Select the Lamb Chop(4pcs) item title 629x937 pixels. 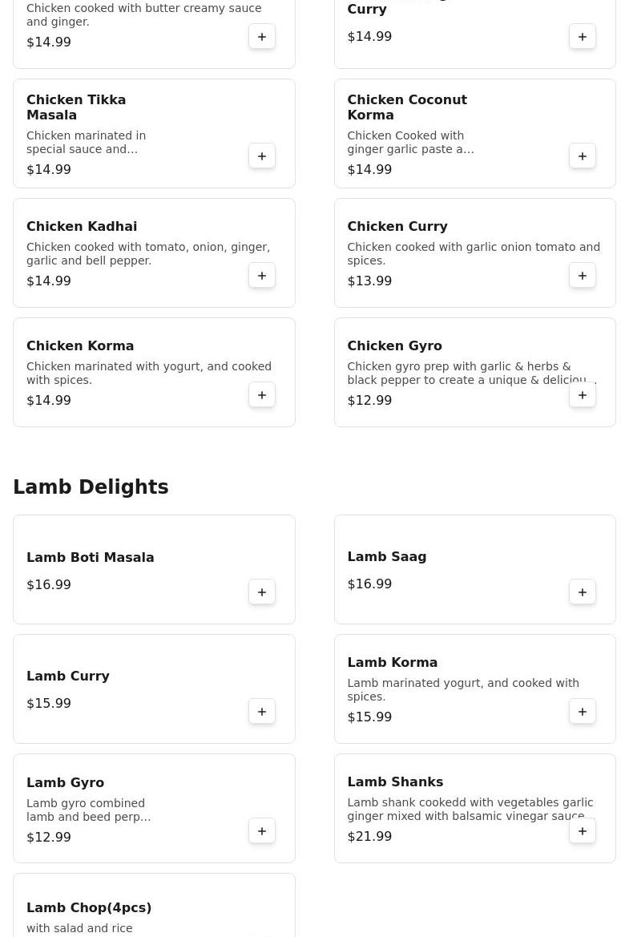pos(89,907)
